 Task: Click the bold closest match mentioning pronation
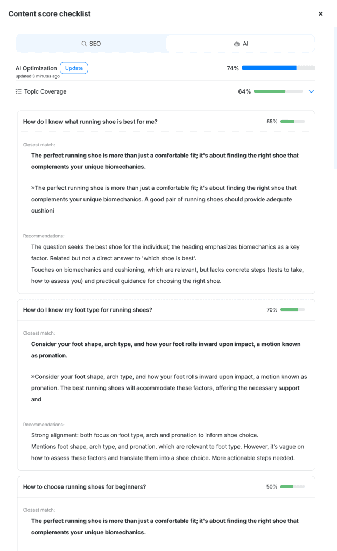166,350
